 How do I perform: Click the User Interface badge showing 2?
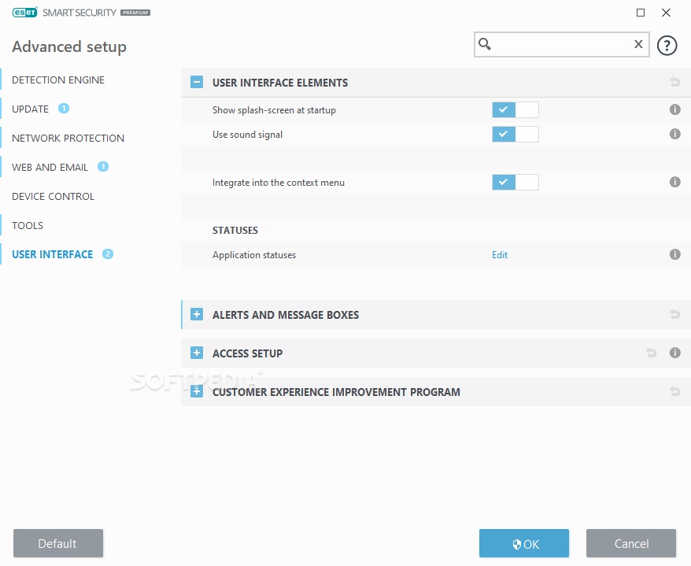108,254
